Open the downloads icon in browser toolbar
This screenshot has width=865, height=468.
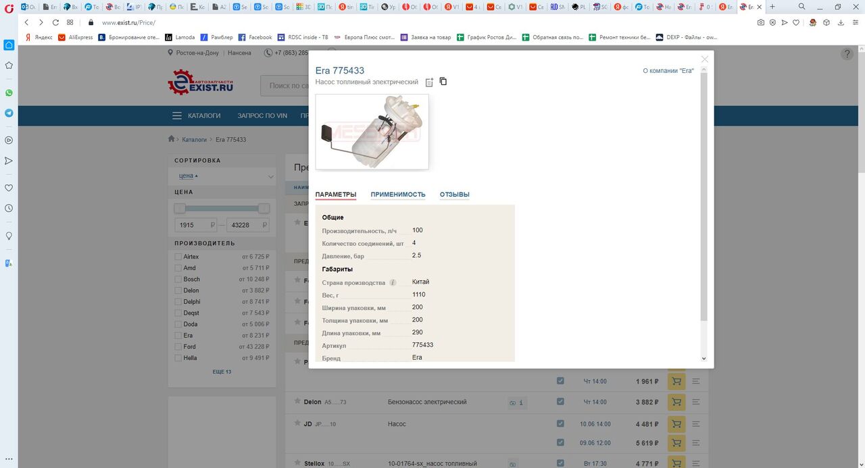coord(840,22)
